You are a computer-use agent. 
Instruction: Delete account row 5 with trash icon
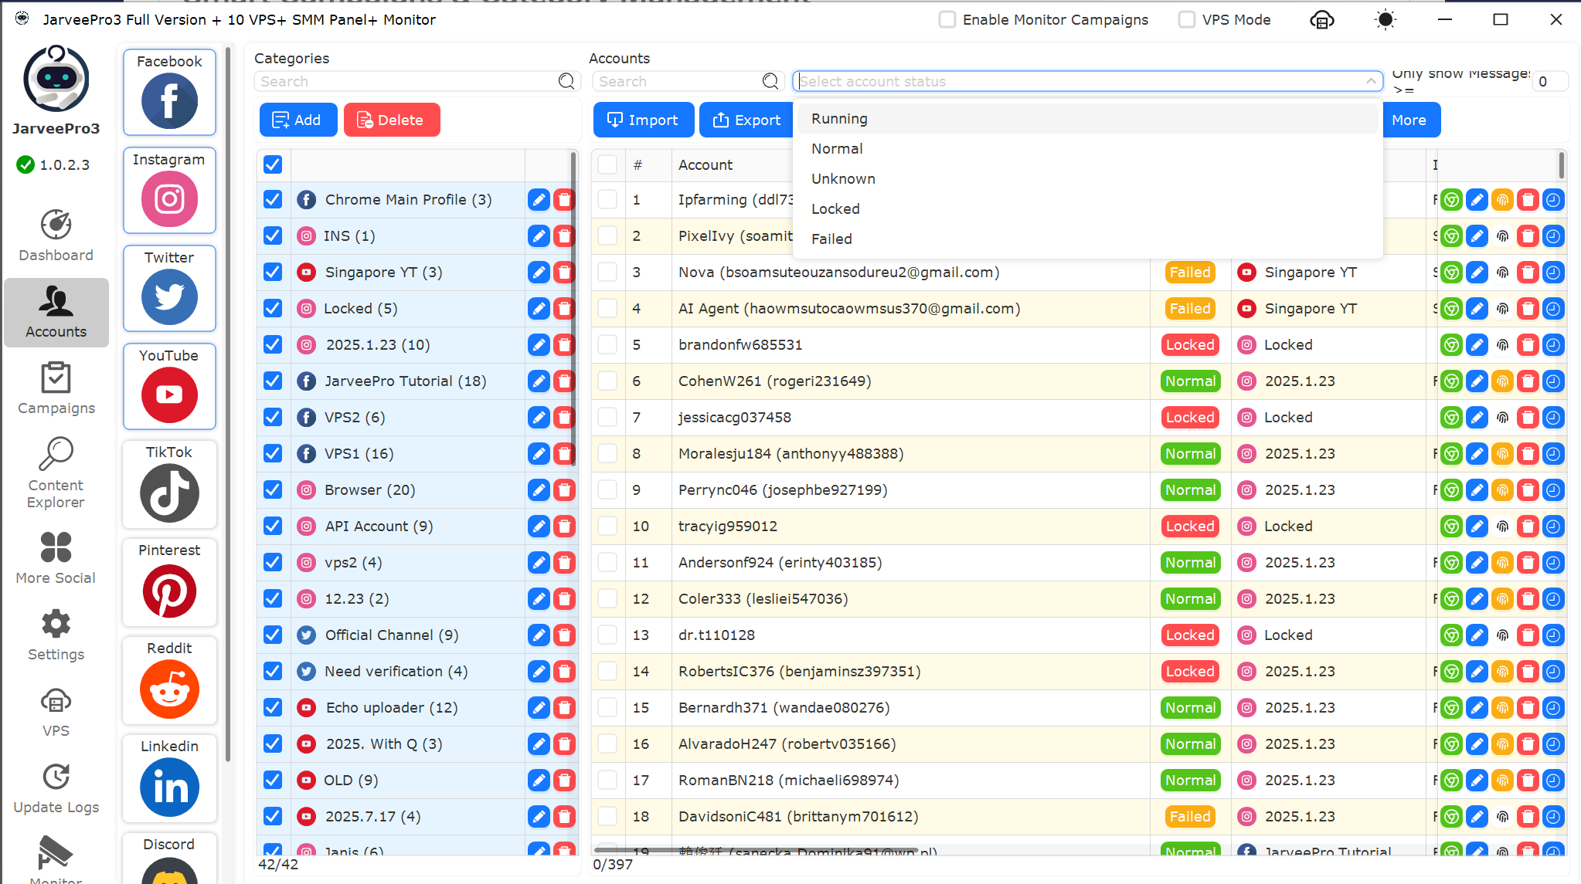(x=1528, y=345)
